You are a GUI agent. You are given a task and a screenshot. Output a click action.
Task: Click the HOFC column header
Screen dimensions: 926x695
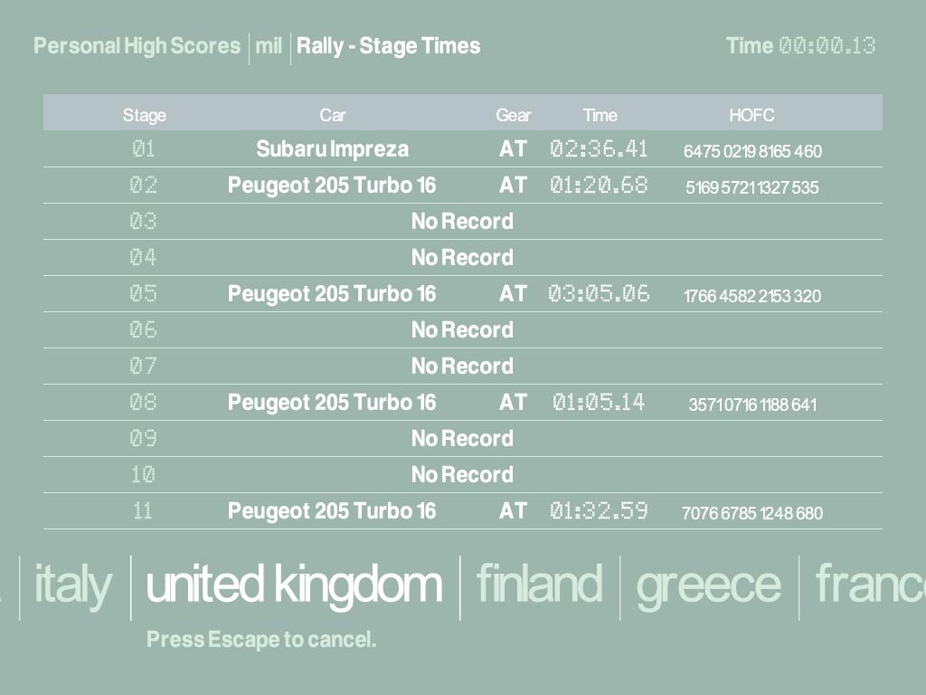(x=751, y=115)
